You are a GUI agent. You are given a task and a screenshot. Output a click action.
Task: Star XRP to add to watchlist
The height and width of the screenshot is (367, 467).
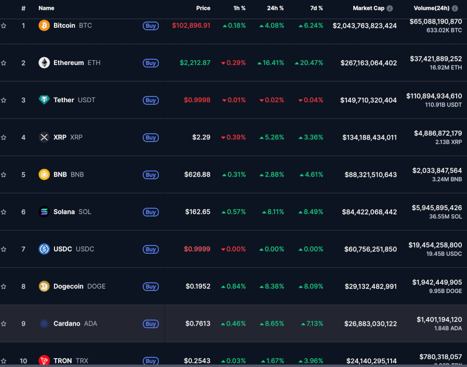(4, 137)
